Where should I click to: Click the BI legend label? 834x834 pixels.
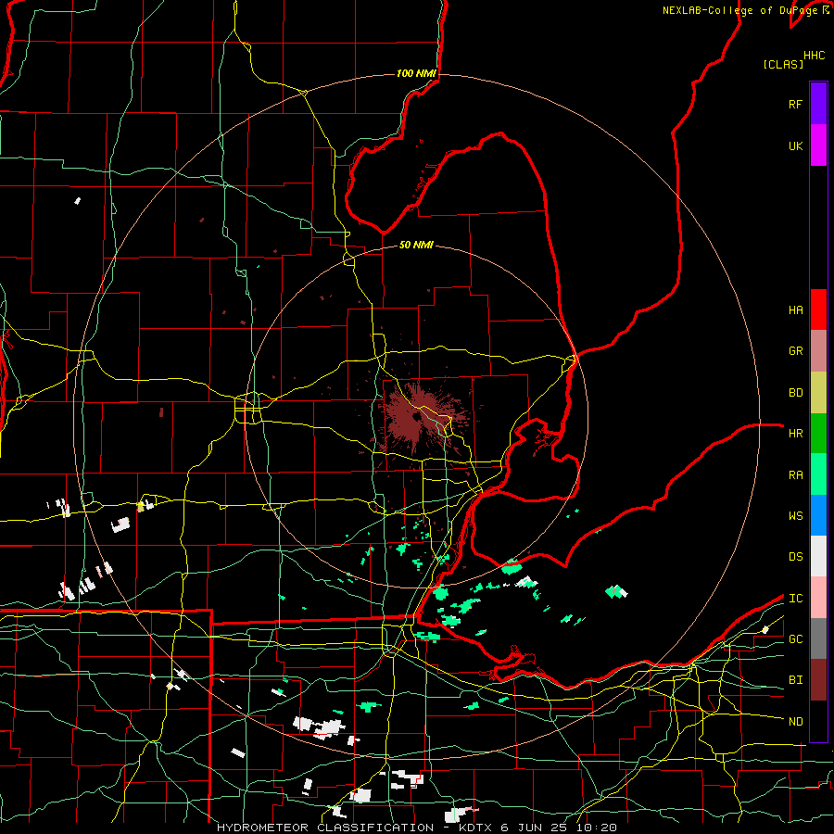(795, 680)
